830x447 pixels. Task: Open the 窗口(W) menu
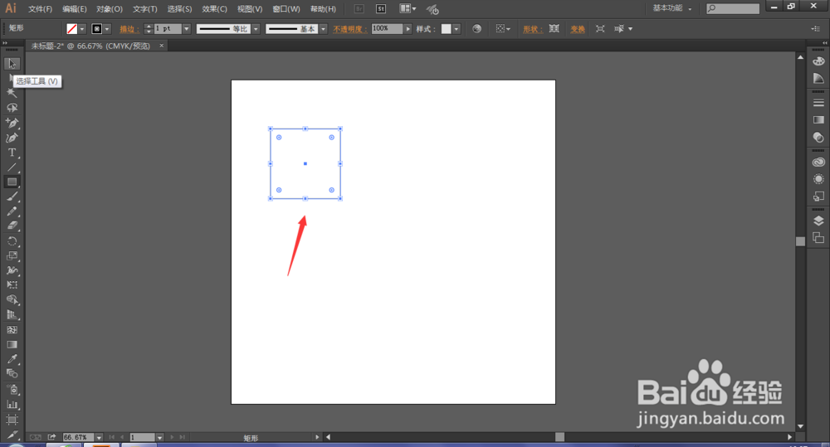(286, 9)
